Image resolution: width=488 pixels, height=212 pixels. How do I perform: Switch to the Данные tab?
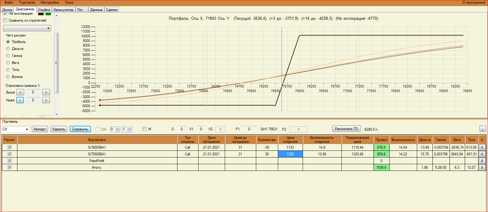(96, 10)
